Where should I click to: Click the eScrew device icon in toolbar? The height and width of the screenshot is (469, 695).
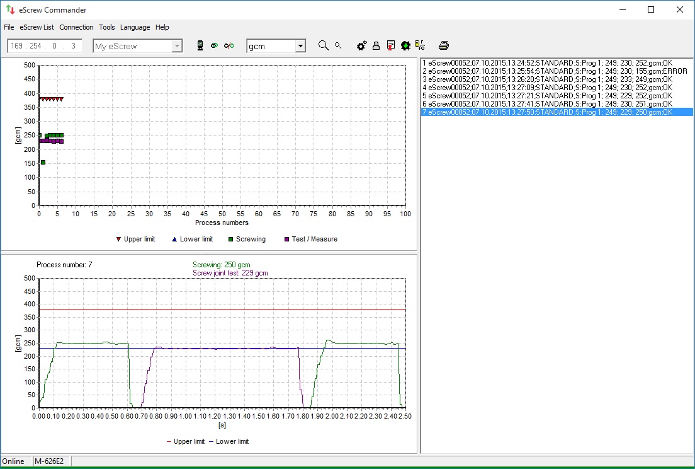[200, 45]
